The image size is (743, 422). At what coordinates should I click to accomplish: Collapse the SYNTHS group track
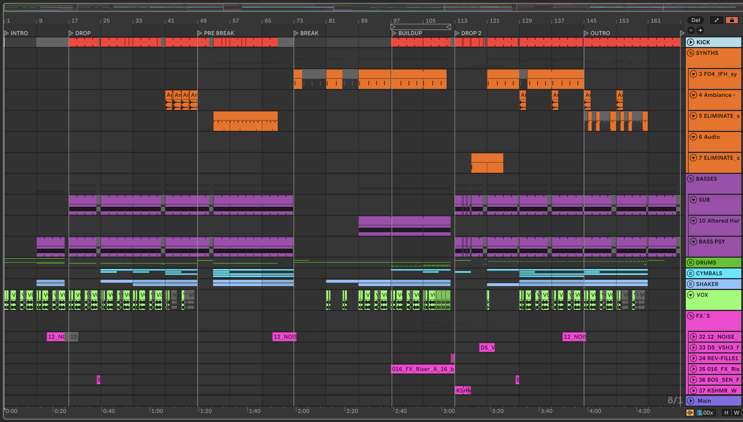click(691, 53)
